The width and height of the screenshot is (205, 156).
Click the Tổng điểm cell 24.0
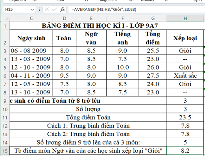[x=153, y=84]
